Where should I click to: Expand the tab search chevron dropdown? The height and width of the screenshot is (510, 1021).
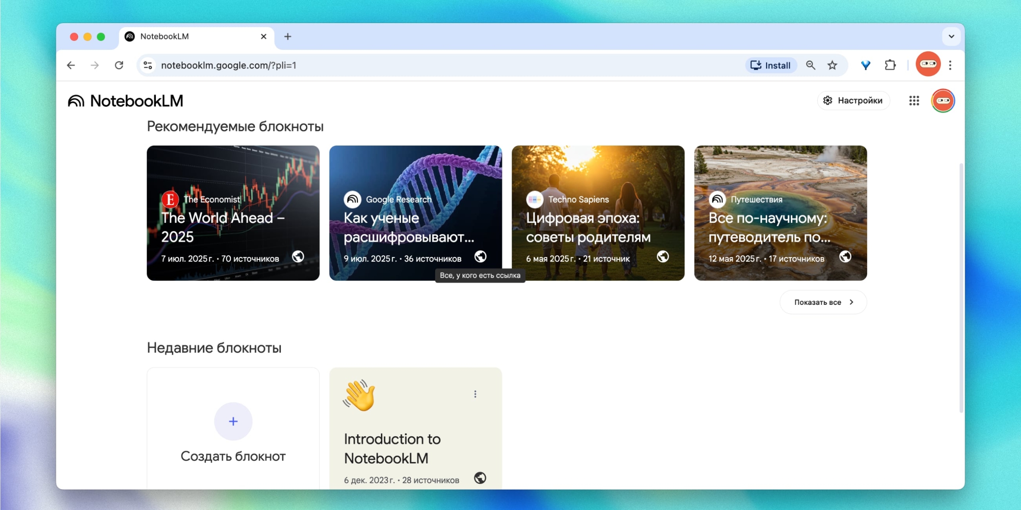pos(951,37)
